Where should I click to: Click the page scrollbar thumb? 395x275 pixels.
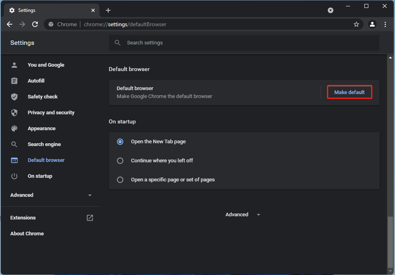[390, 242]
